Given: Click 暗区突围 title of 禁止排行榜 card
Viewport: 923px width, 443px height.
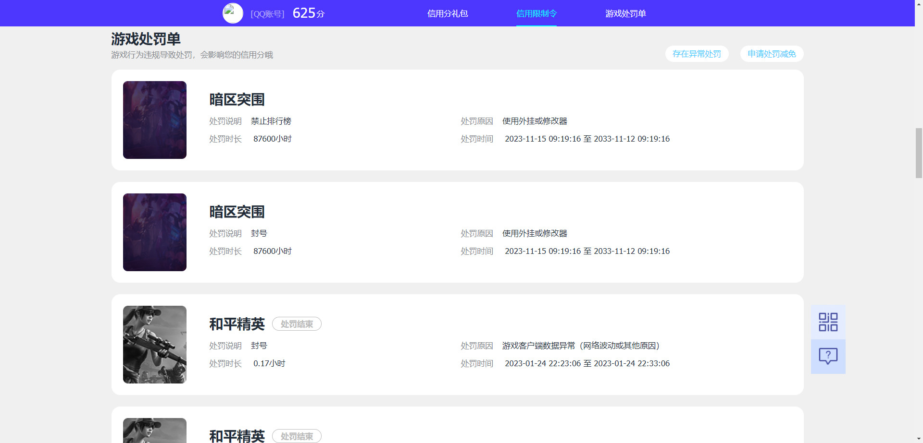Looking at the screenshot, I should [x=237, y=99].
